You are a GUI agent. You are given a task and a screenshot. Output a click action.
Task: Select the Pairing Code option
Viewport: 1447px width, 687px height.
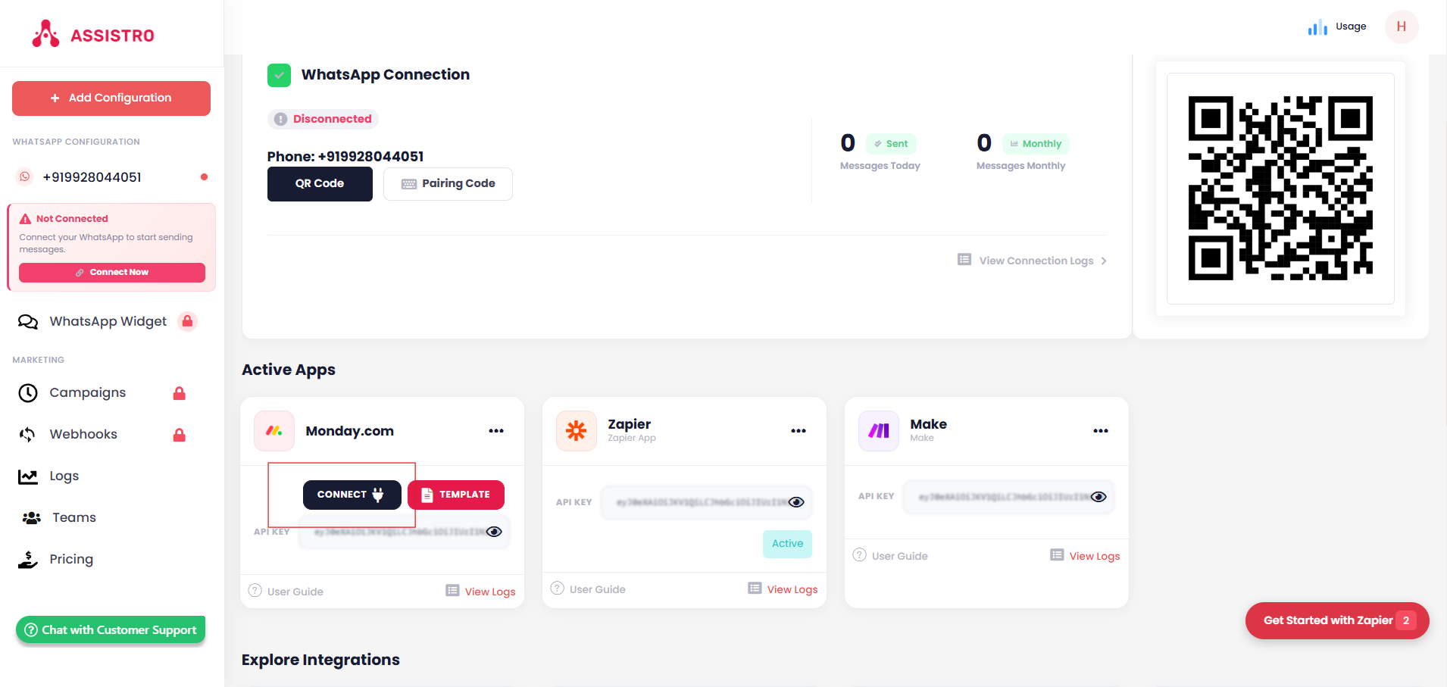[448, 184]
